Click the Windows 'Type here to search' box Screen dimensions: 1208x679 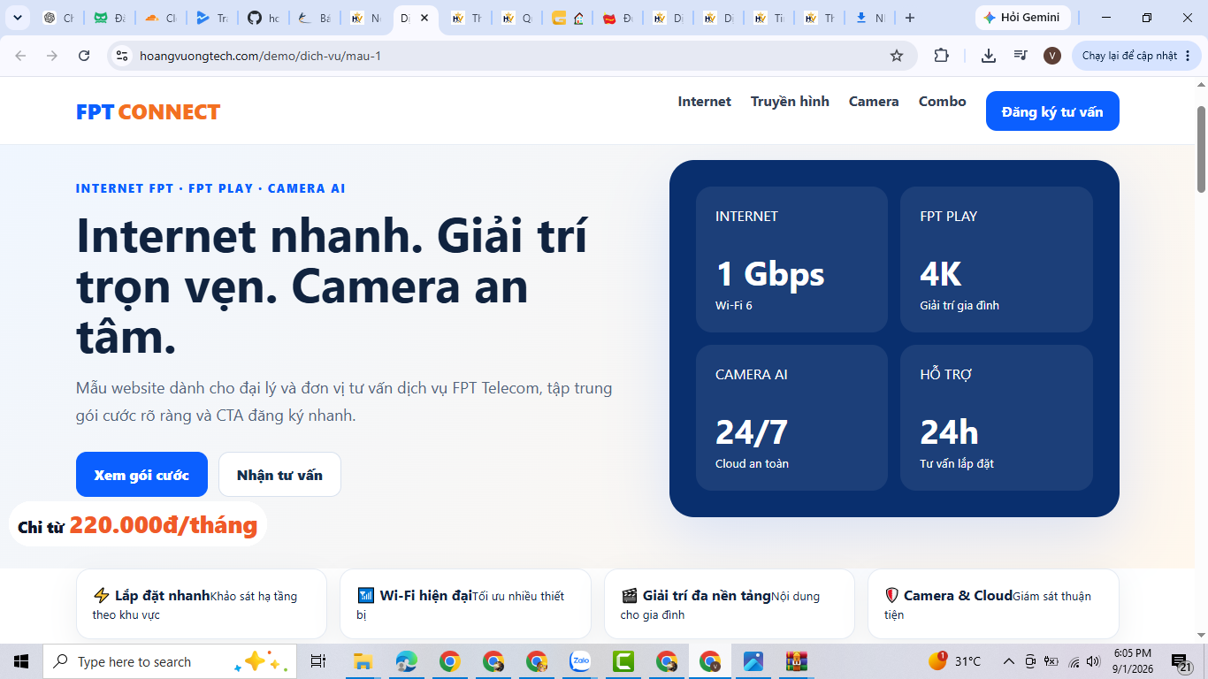168,661
